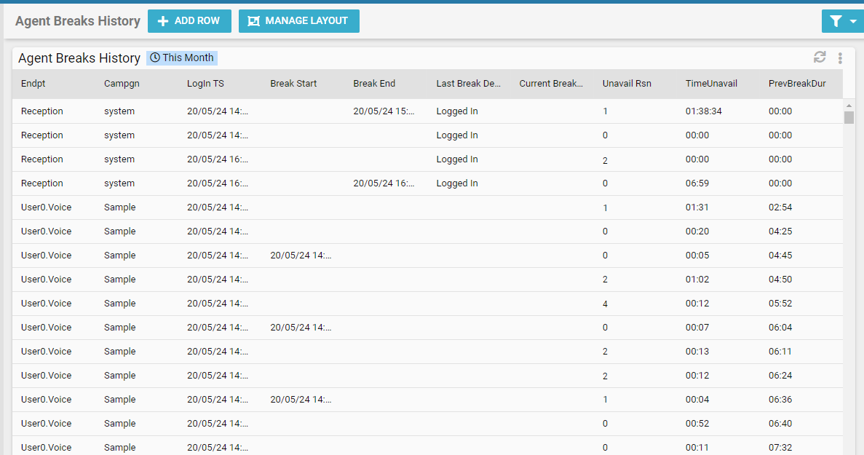Sort by the Last Break De... column header
The height and width of the screenshot is (455, 864).
(468, 84)
